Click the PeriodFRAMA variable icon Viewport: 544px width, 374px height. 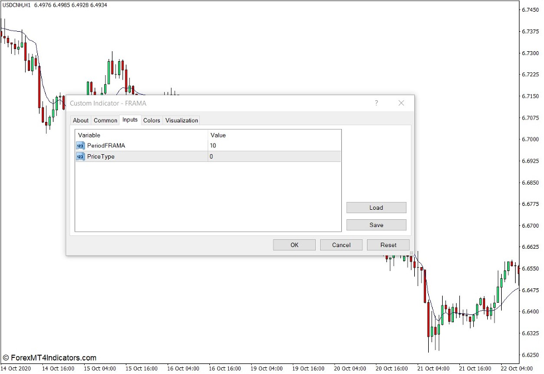point(80,146)
